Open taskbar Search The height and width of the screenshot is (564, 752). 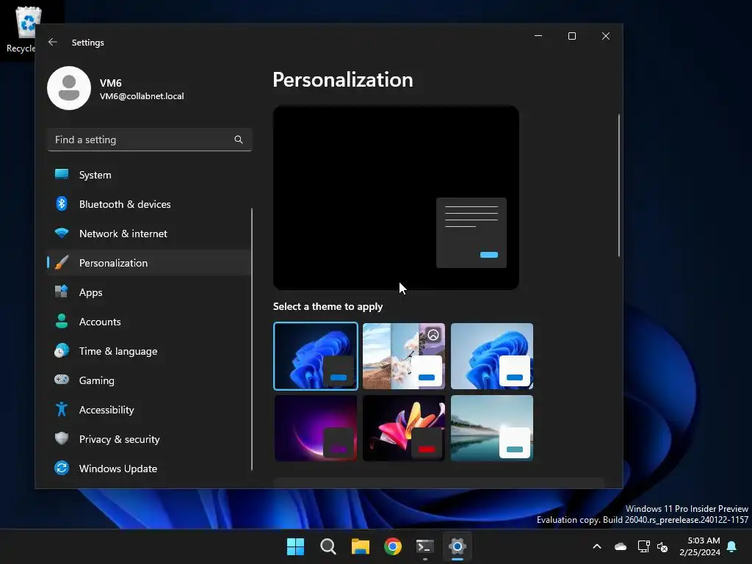[x=328, y=546]
